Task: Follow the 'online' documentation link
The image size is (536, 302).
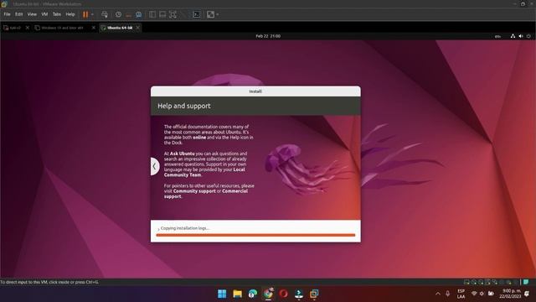Action: click(199, 138)
